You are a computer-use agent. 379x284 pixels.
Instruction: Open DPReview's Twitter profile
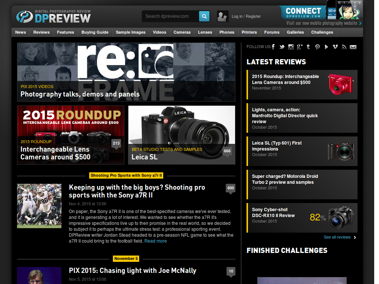click(x=281, y=47)
